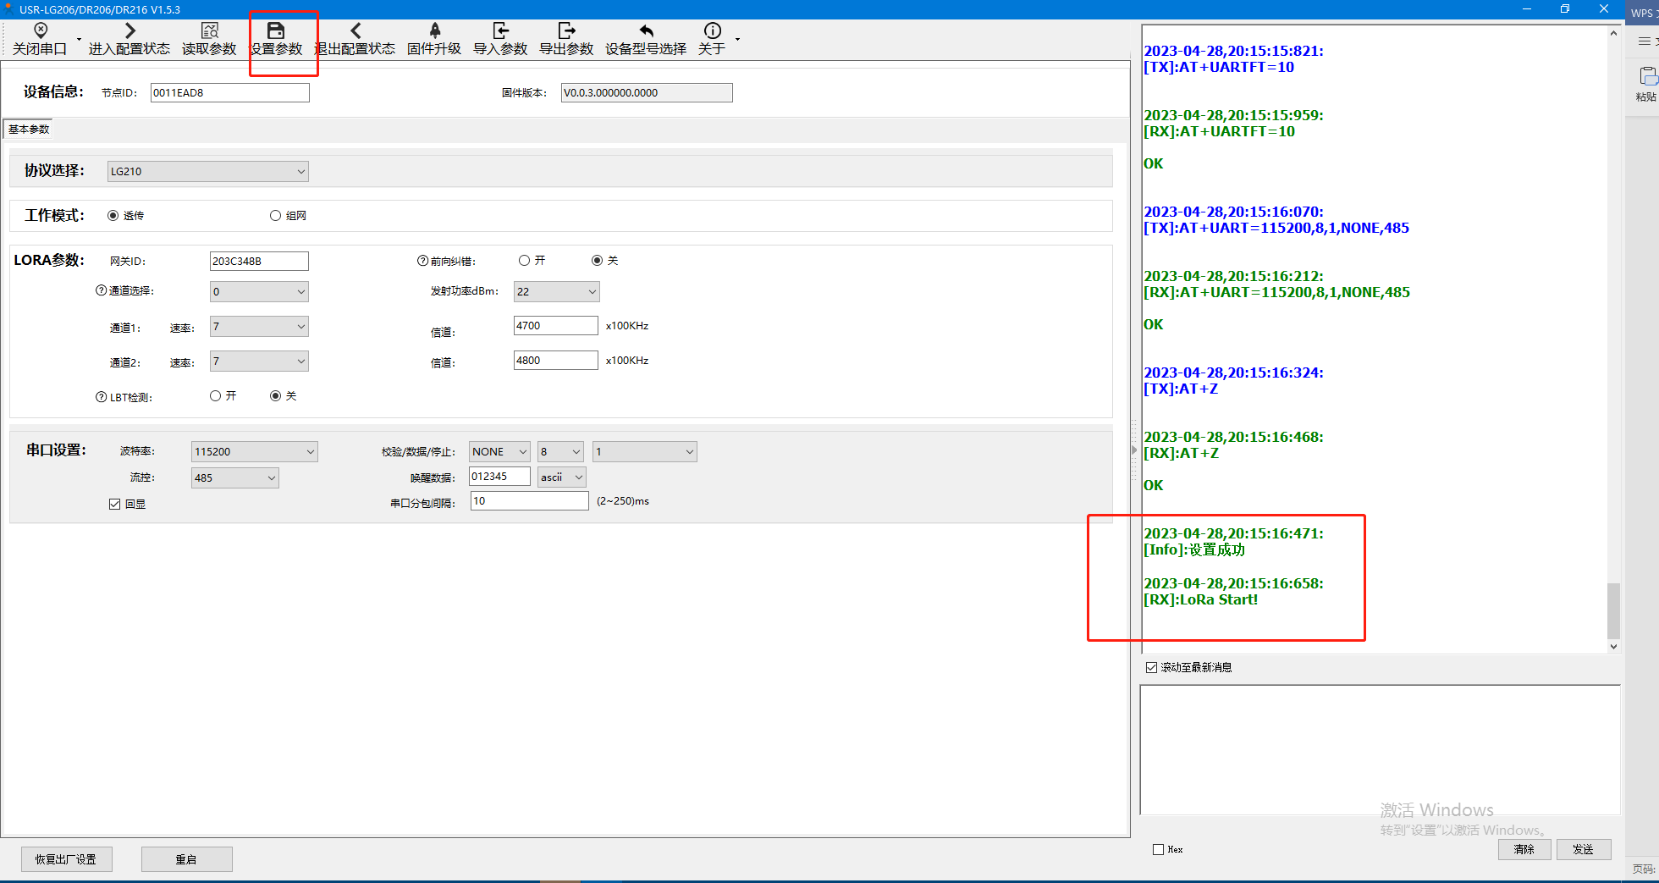Select the 基本参数 tab
The image size is (1659, 883).
(x=29, y=130)
